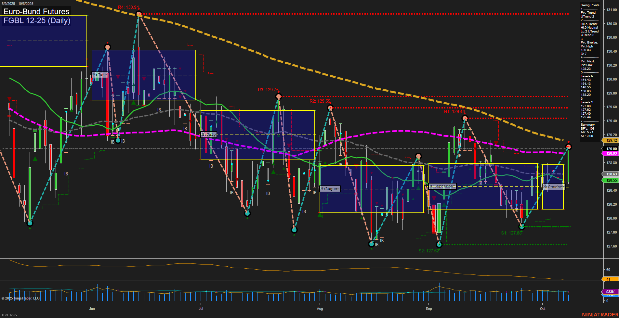This screenshot has width=619, height=318.
Task: Click the M:July monthly label
Action: 209,134
